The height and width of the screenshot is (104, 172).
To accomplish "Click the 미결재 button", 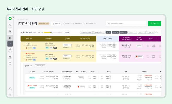I will (67, 32).
